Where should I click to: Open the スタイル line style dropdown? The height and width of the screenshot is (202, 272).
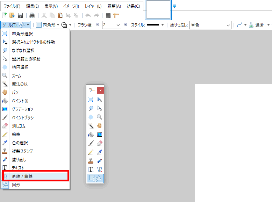pos(163,25)
